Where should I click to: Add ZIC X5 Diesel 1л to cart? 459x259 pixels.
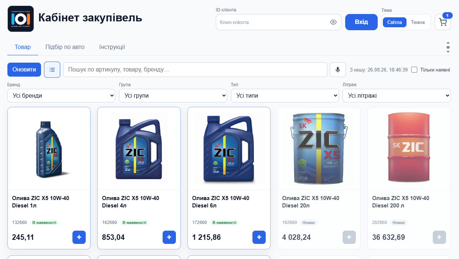[x=79, y=237]
